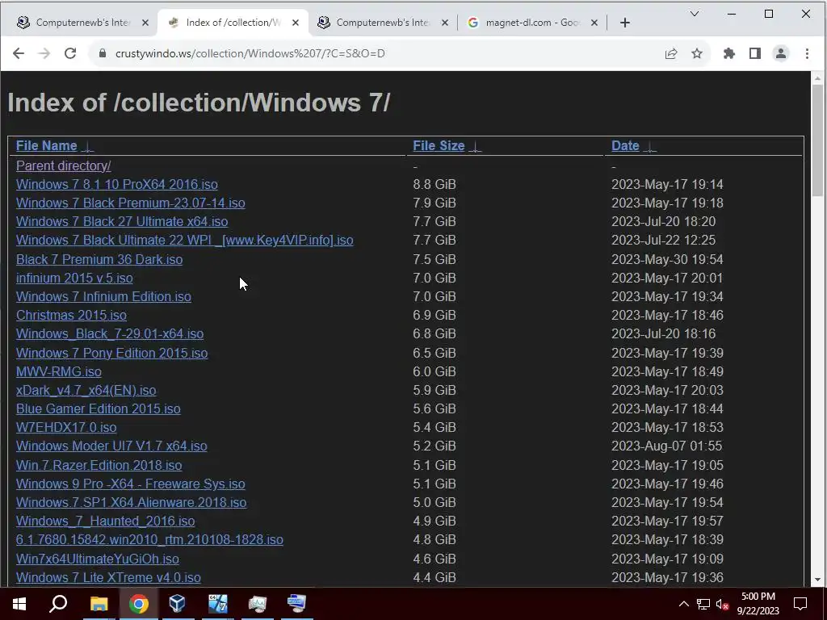Click scrollbar down arrow
This screenshot has height=620, width=827.
[x=817, y=580]
